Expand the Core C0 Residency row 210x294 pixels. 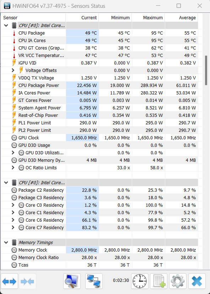click(13, 205)
